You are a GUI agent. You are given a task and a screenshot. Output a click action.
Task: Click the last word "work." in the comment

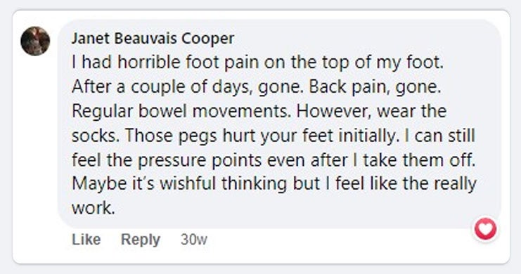coord(94,208)
